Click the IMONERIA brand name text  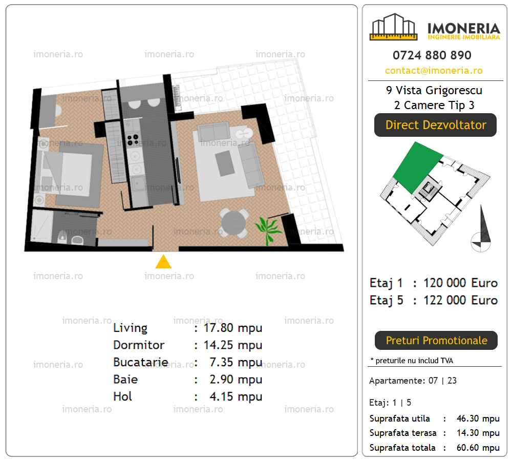coord(463,28)
